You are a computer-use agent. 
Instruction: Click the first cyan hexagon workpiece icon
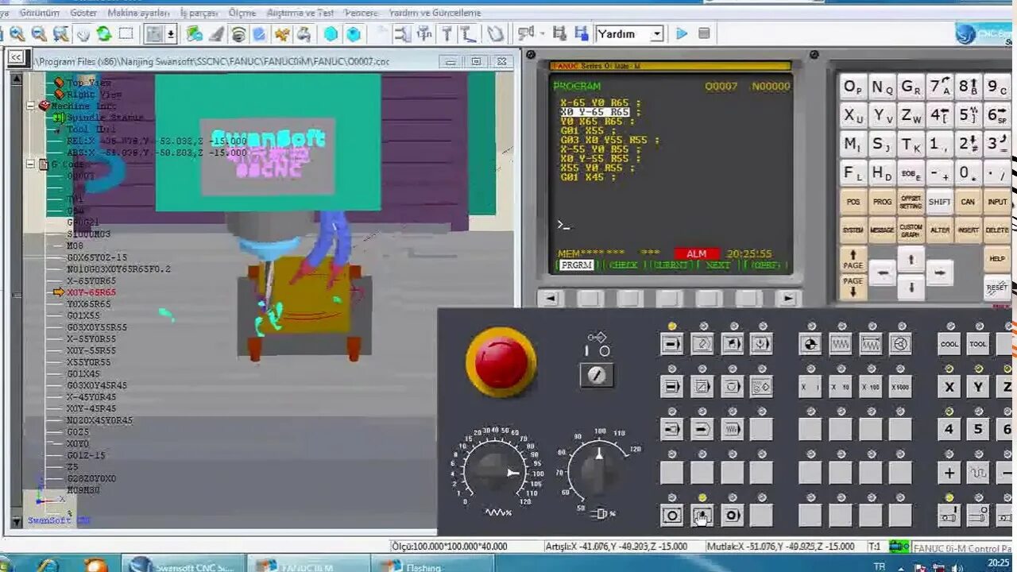tap(331, 34)
